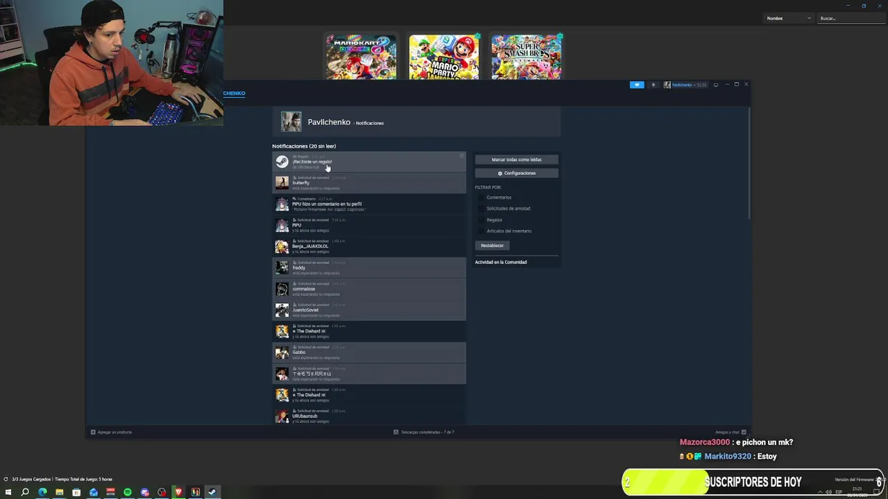Launch Microsoft Edge from taskbar

42,492
